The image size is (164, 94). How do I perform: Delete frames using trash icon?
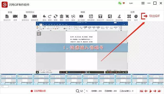click(61, 16)
